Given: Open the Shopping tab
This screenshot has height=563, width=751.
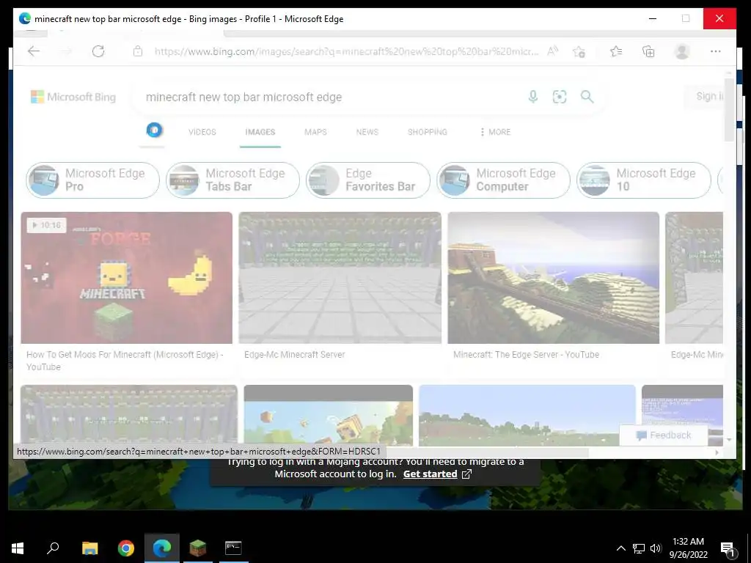Looking at the screenshot, I should coord(428,132).
